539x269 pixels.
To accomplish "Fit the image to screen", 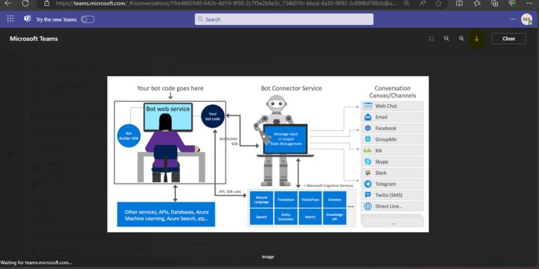I will point(431,39).
